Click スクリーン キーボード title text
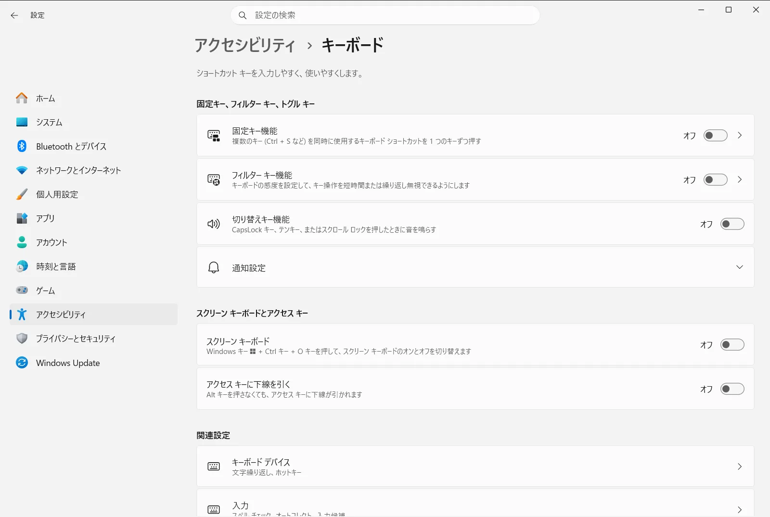The width and height of the screenshot is (770, 517). coord(238,341)
